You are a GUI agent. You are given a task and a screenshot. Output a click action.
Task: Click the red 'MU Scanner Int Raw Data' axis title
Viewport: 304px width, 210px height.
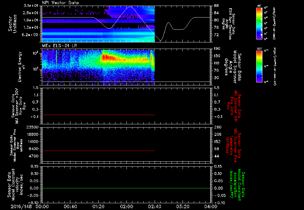[235, 106]
